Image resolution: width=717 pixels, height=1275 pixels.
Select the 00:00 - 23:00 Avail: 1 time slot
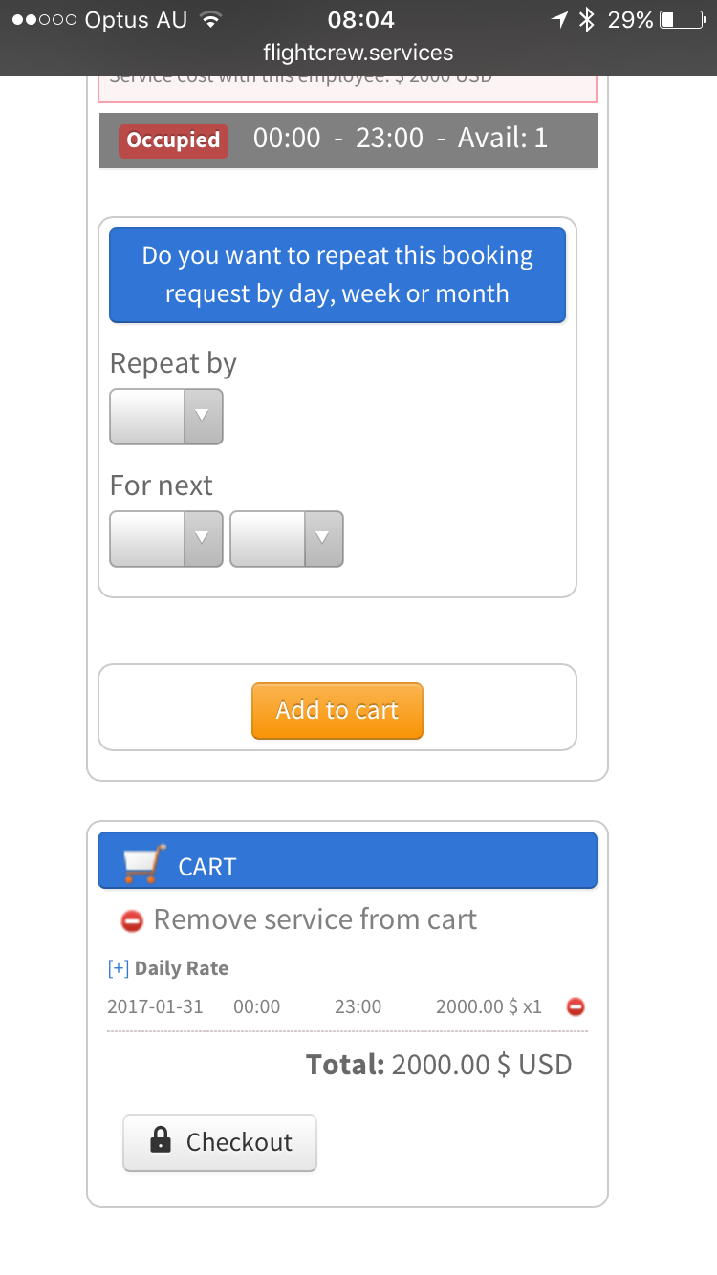click(348, 140)
